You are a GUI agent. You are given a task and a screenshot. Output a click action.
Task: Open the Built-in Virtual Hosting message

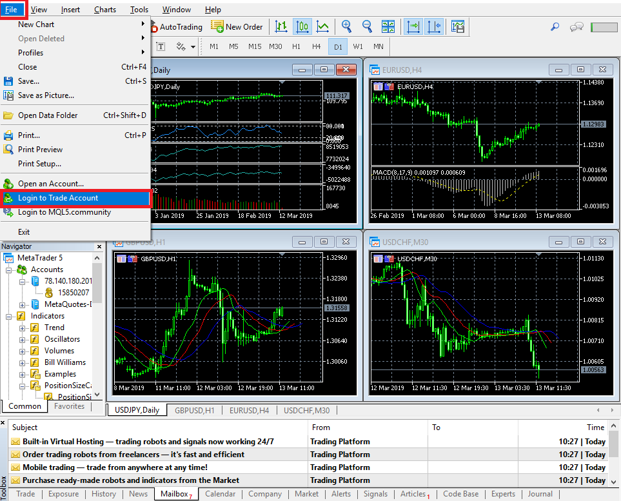coord(148,442)
